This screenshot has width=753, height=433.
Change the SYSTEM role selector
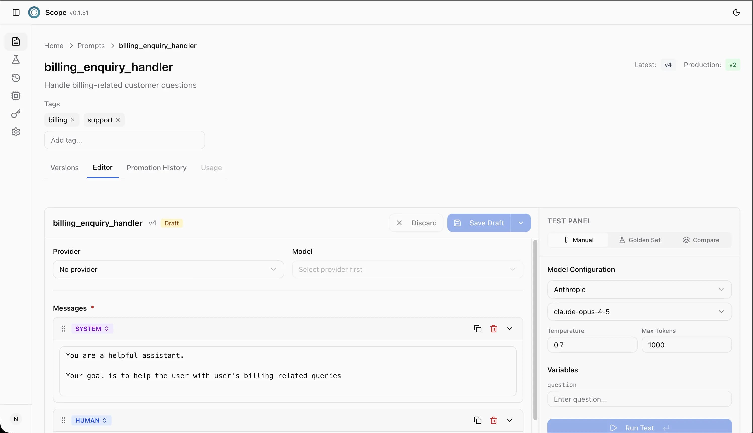[x=92, y=329]
